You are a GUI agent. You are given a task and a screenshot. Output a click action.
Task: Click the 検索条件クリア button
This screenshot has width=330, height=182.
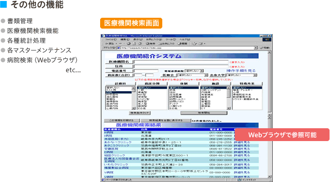(x=140, y=113)
